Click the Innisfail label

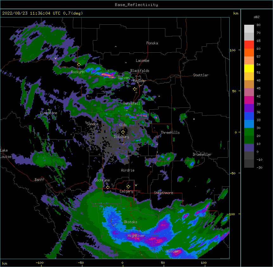pos(131,103)
